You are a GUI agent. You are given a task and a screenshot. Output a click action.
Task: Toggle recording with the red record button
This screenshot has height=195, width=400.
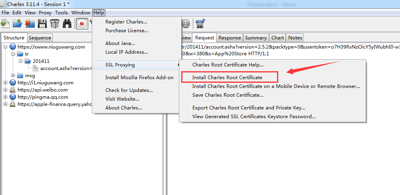(x=82, y=23)
